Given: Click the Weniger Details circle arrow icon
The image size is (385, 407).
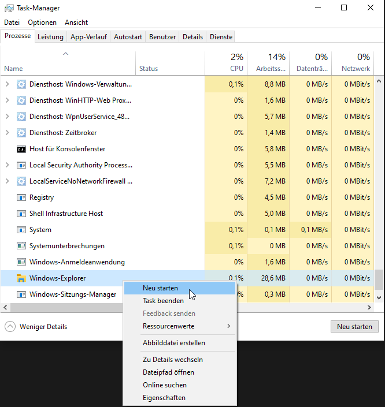Looking at the screenshot, I should [10, 327].
